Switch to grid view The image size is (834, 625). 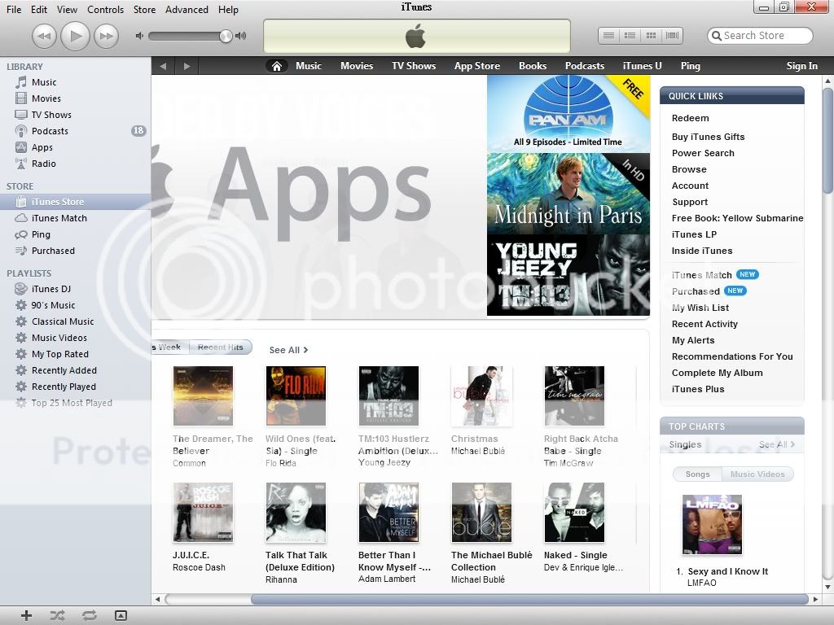tap(651, 36)
